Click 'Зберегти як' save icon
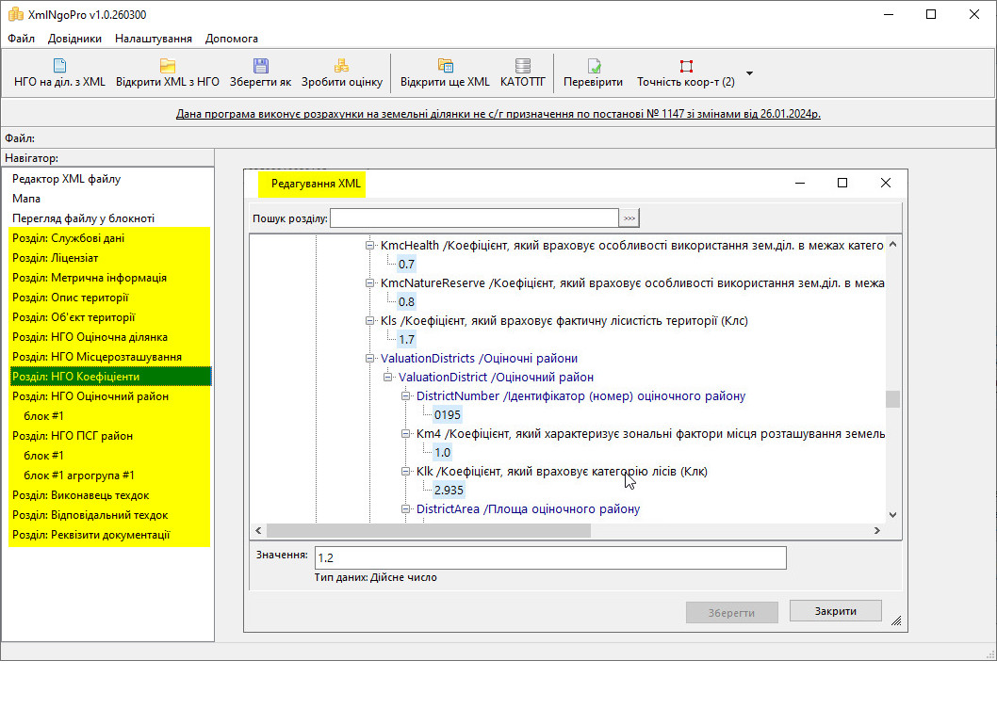The image size is (997, 709). click(x=261, y=66)
